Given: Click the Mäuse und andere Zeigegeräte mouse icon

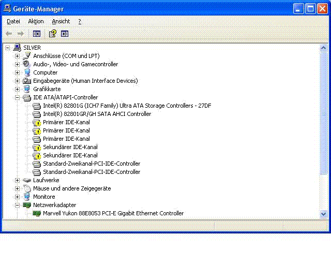Looking at the screenshot, I should (27, 188).
